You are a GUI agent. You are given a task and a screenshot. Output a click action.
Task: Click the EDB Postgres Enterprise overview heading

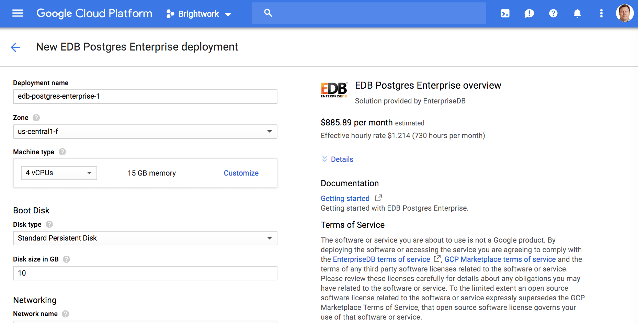[428, 86]
